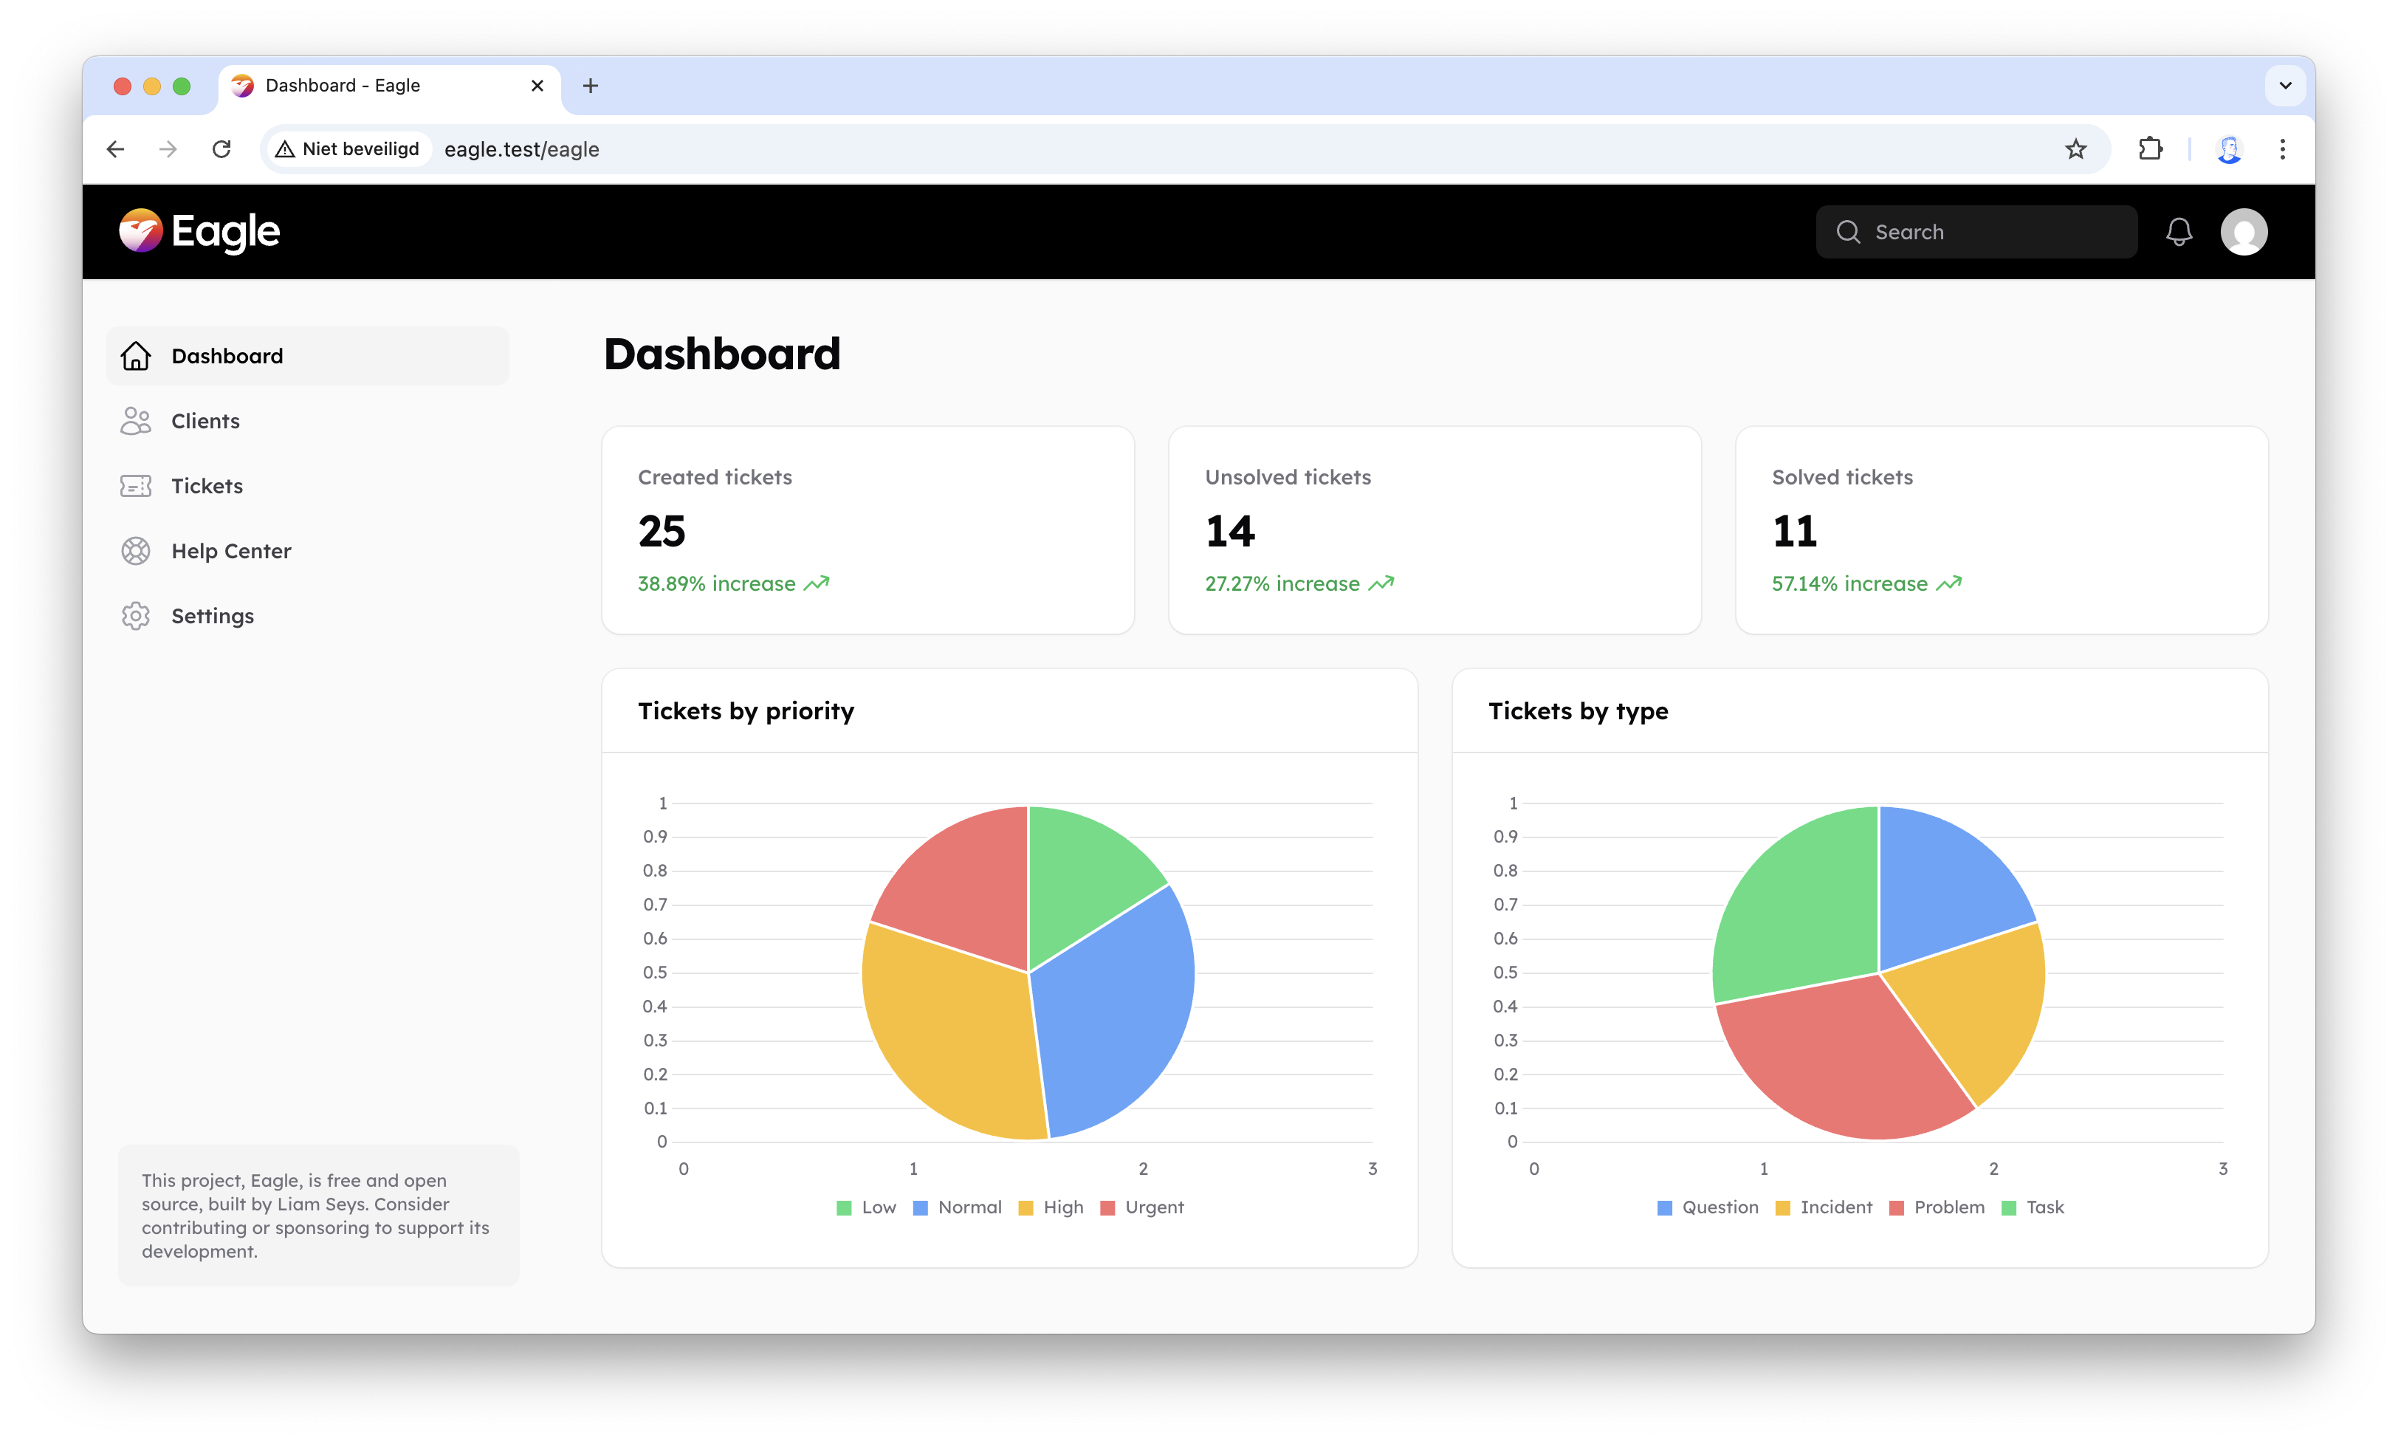This screenshot has width=2398, height=1443.
Task: Expand the tab search chevron dropdown
Action: pyautogui.click(x=2285, y=86)
